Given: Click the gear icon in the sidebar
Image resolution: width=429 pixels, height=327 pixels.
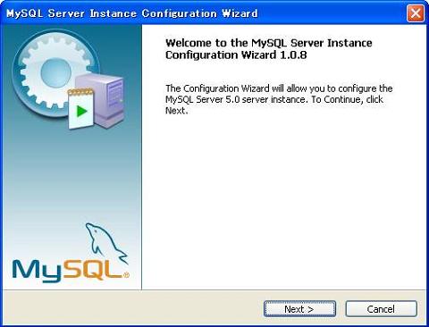Looking at the screenshot, I should point(55,71).
